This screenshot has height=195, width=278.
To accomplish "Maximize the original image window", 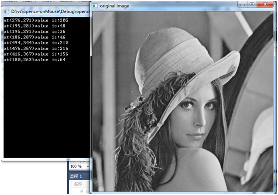I will [252, 4].
